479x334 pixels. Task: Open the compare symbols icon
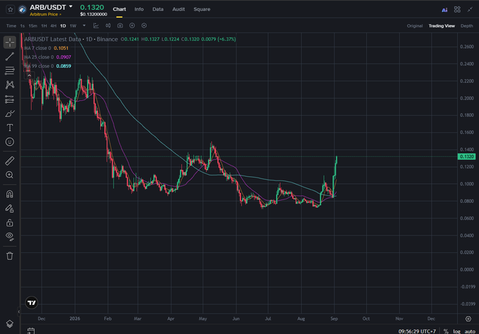click(x=108, y=25)
